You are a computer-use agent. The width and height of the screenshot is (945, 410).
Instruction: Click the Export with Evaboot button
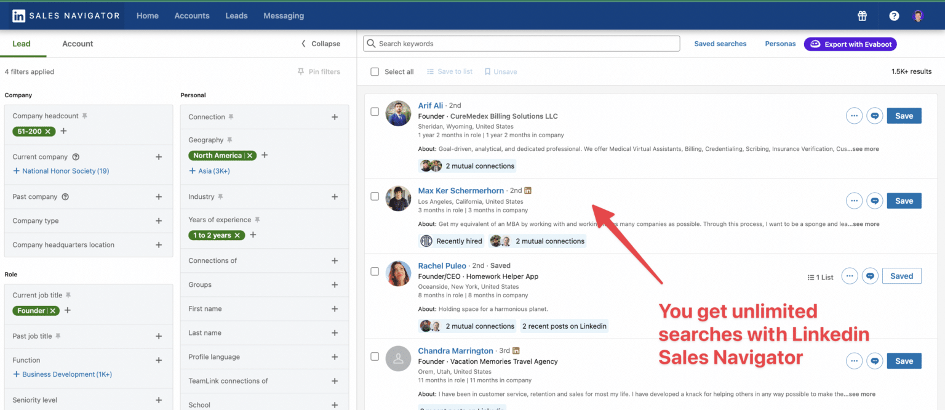[850, 44]
